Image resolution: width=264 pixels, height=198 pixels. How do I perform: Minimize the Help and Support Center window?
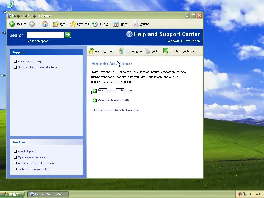tap(187, 16)
